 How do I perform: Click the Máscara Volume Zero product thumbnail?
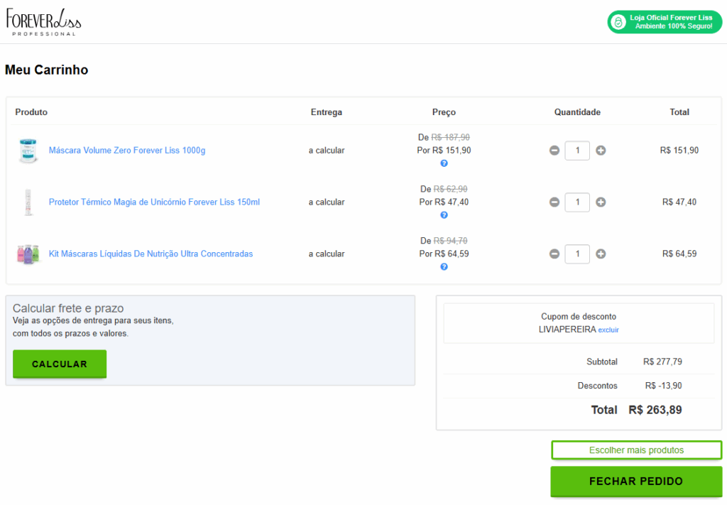(x=28, y=151)
